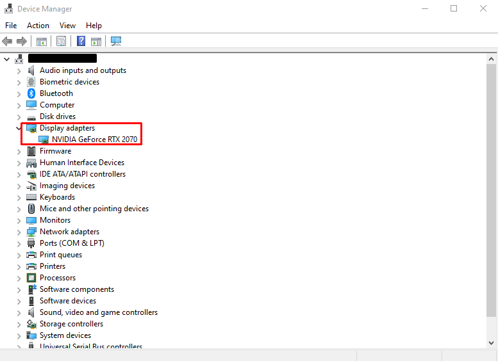Minimize the Device Manager window
The height and width of the screenshot is (361, 498).
point(425,8)
